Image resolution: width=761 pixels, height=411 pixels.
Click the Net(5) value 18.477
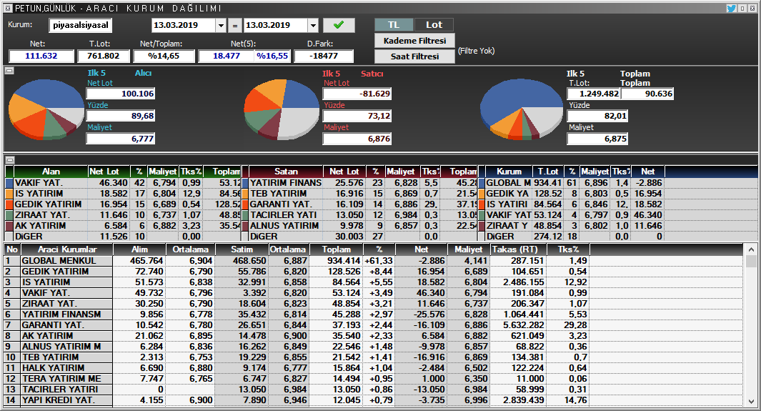pos(227,56)
